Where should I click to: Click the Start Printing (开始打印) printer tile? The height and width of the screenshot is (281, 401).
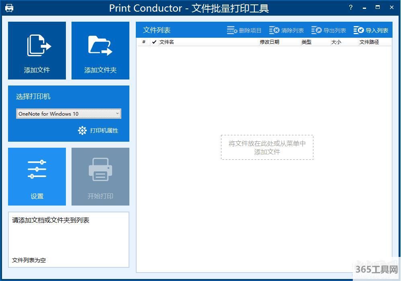click(x=100, y=170)
